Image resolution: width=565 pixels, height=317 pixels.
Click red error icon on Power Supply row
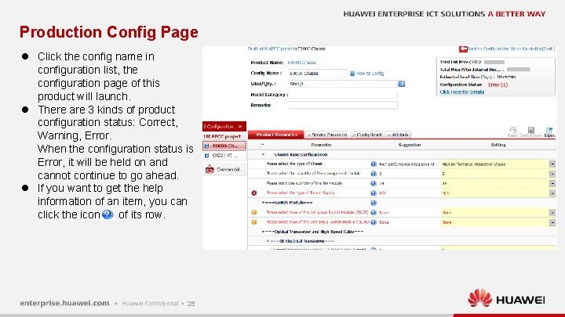click(x=254, y=193)
